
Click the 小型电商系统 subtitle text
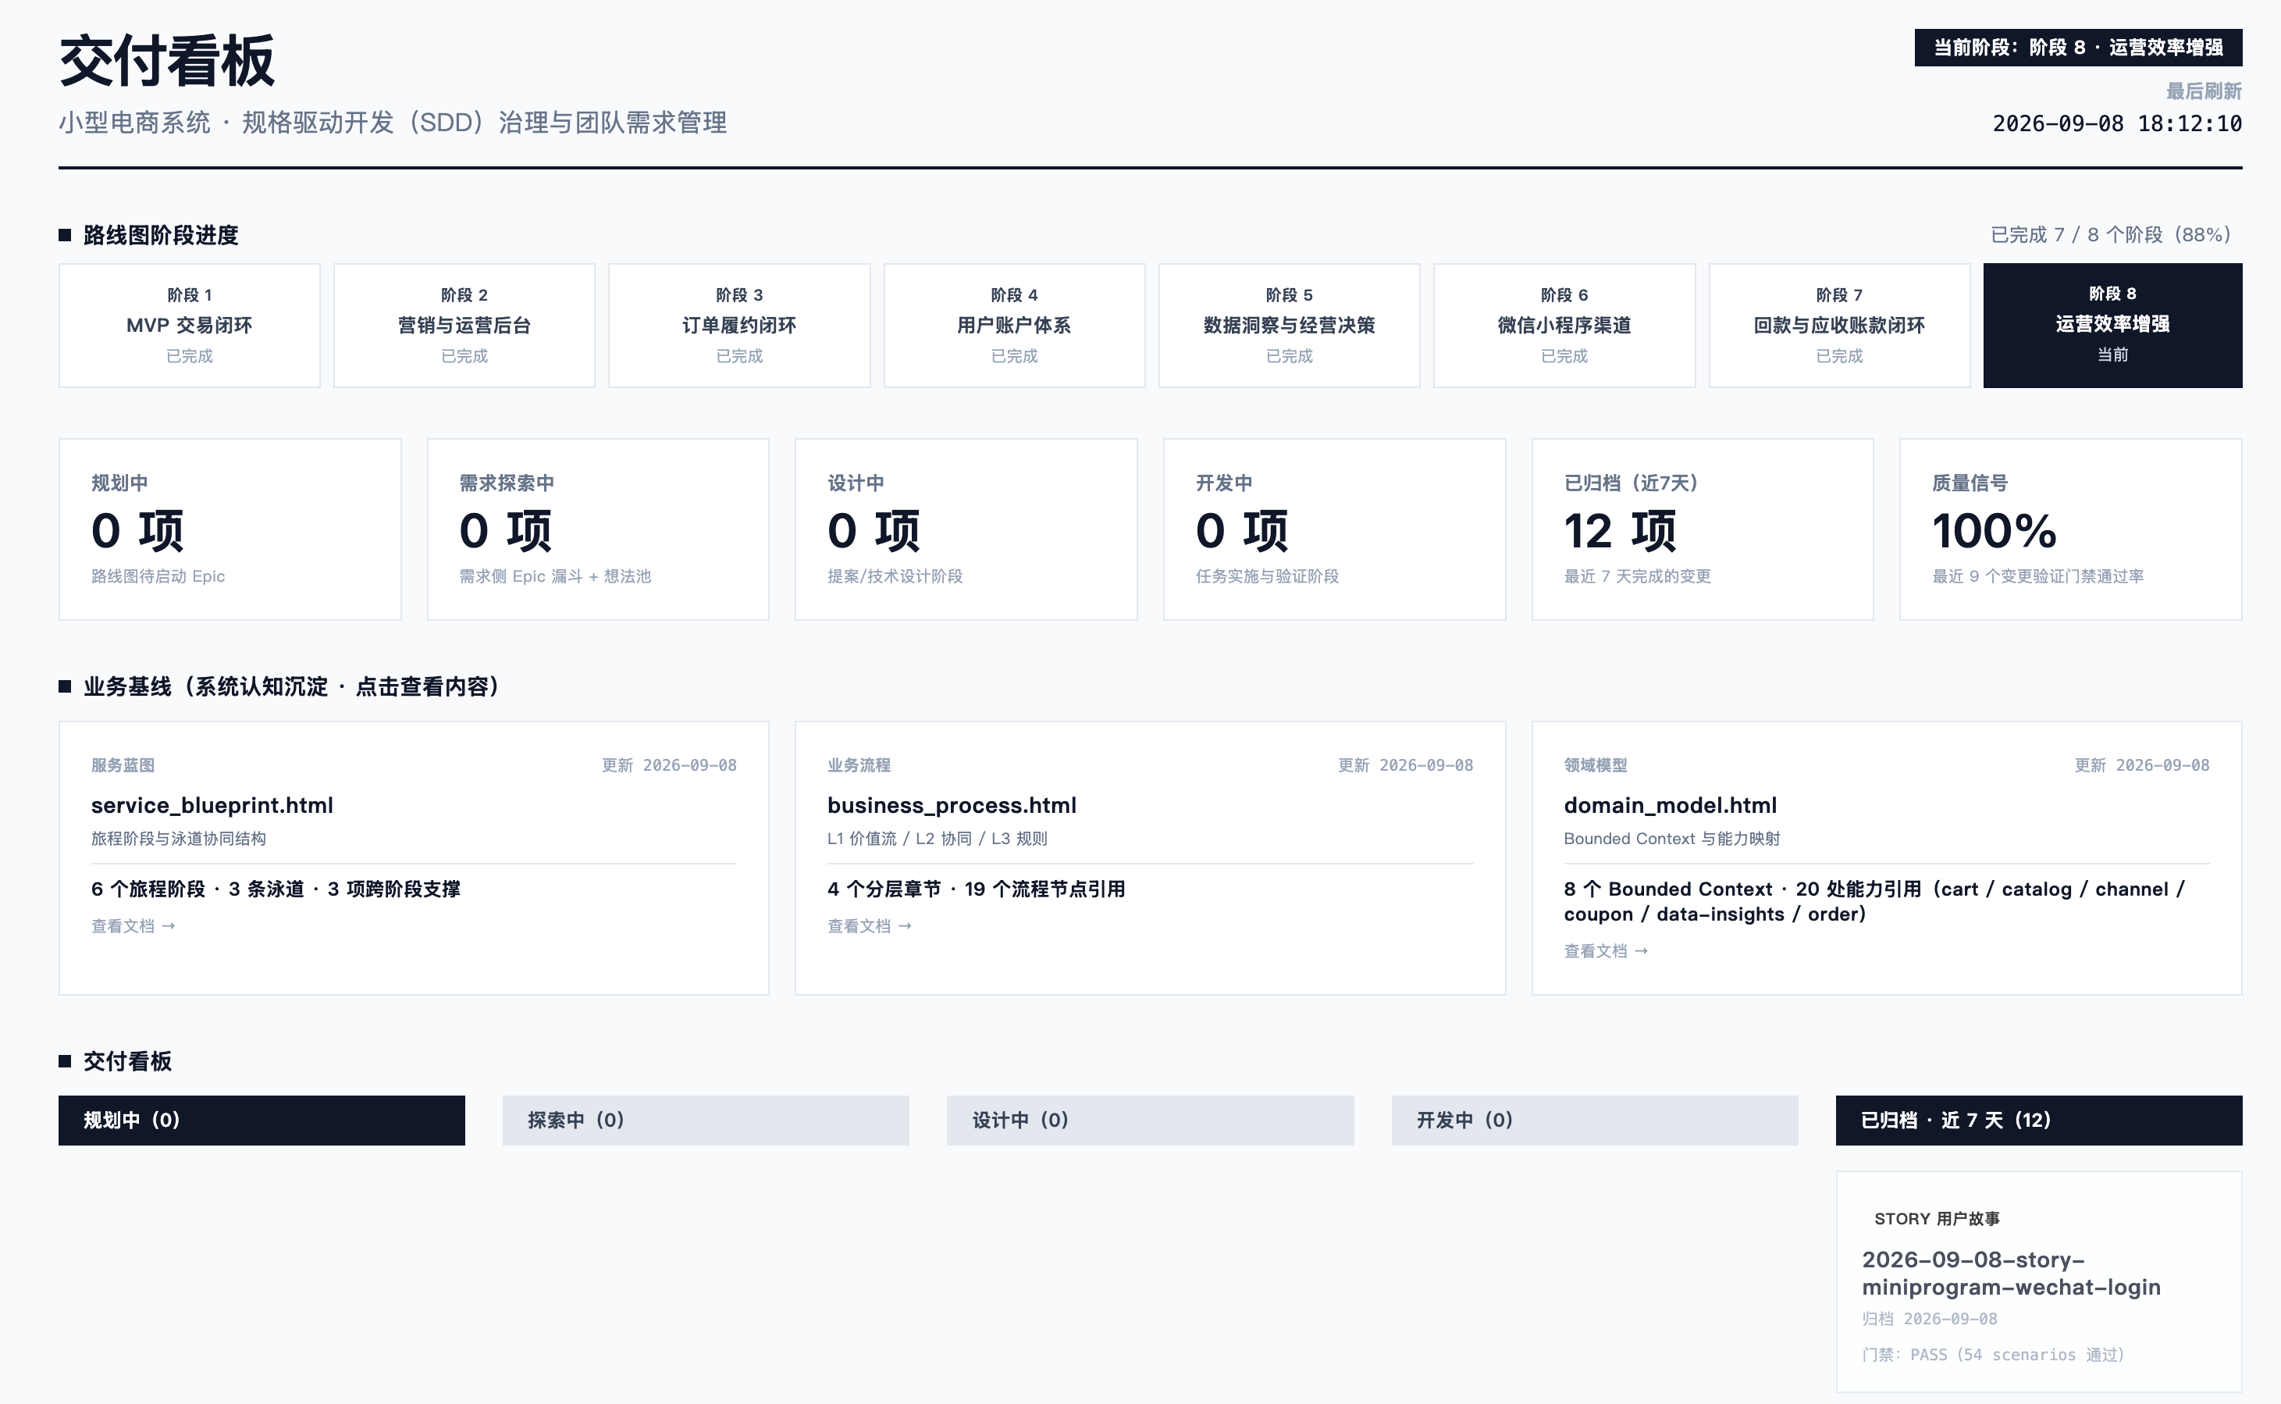coord(393,123)
